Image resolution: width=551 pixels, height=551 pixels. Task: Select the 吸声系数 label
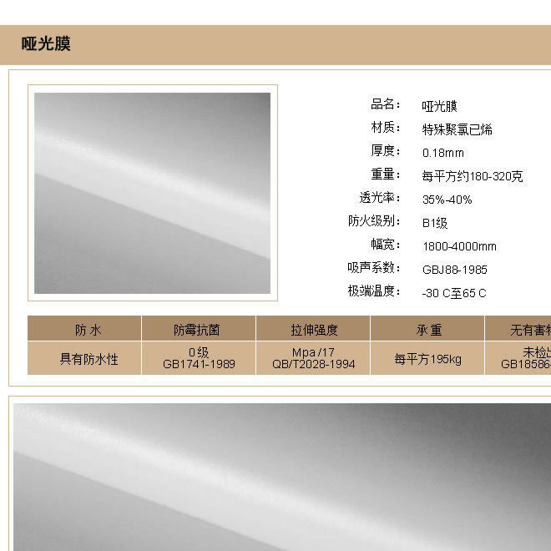coord(374,268)
